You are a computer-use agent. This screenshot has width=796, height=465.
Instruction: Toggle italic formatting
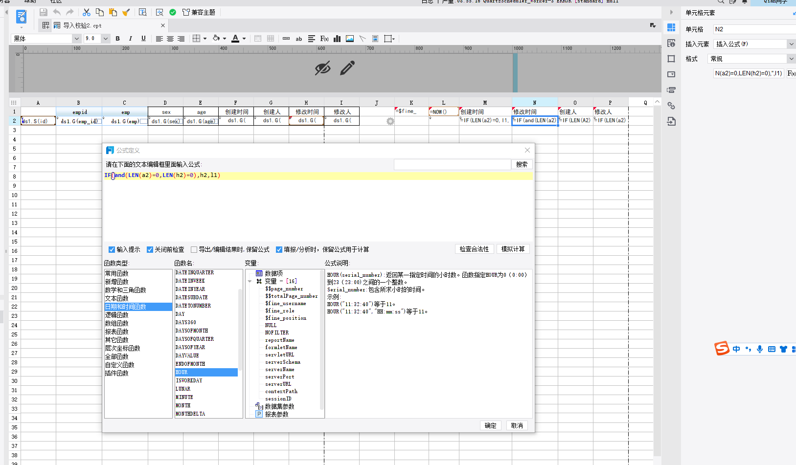pyautogui.click(x=130, y=39)
